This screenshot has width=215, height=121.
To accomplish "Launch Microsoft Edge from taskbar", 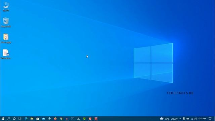I will (x=26, y=119).
